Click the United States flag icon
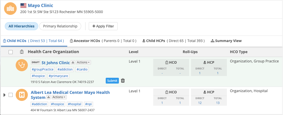 (x=24, y=6)
